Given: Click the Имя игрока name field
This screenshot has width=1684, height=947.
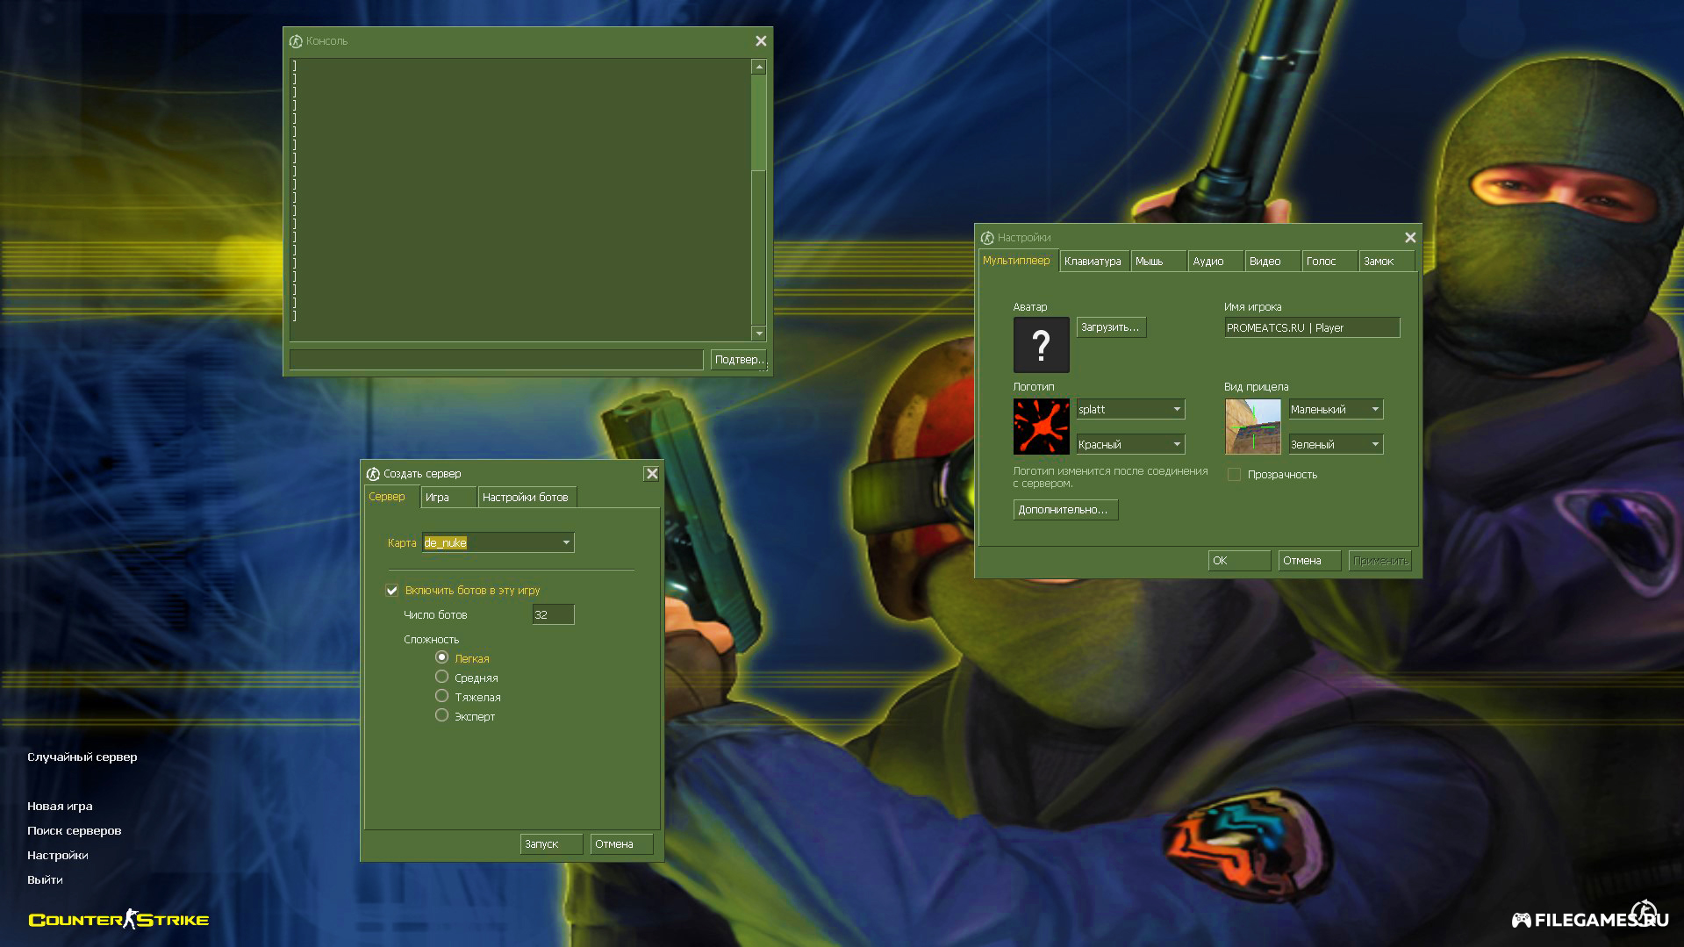Looking at the screenshot, I should point(1312,327).
